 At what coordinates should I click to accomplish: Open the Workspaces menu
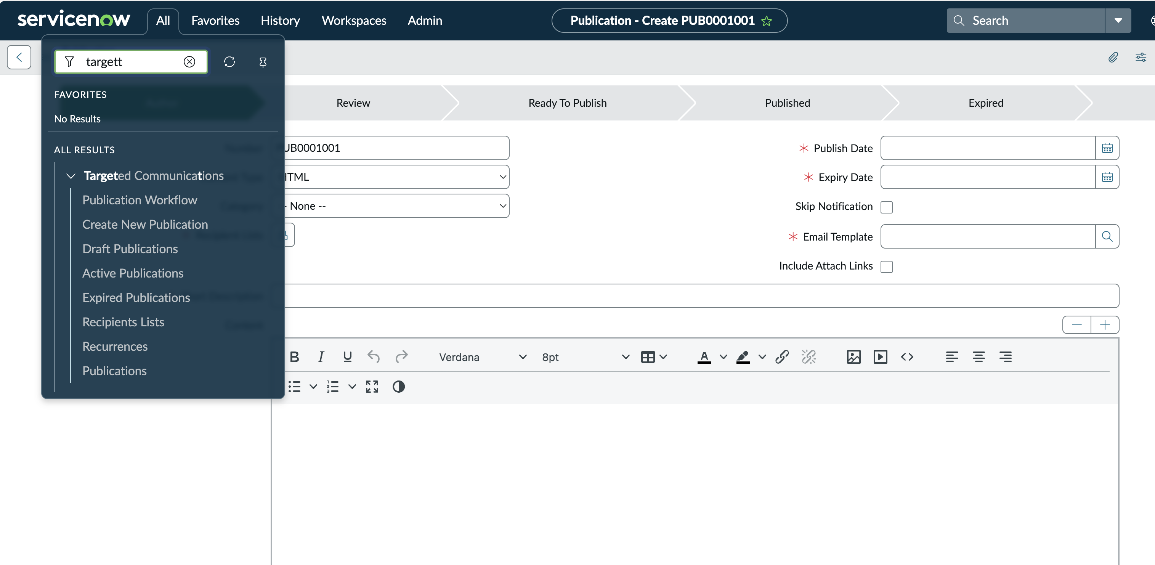(354, 21)
